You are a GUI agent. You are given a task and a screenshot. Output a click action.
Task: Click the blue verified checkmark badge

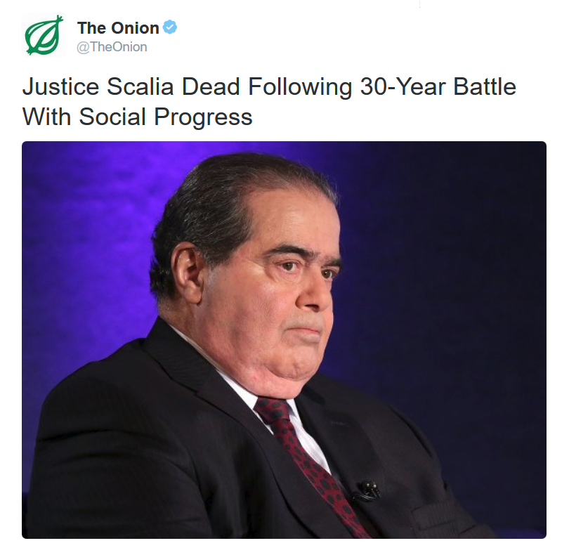[170, 27]
